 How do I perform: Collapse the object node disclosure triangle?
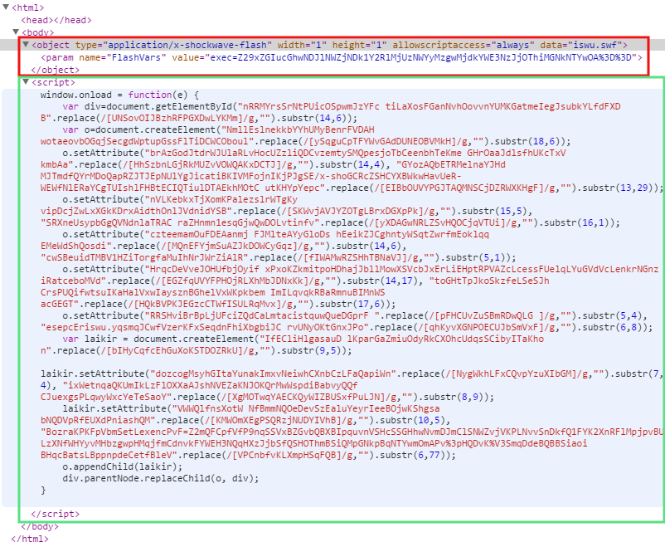tap(26, 44)
